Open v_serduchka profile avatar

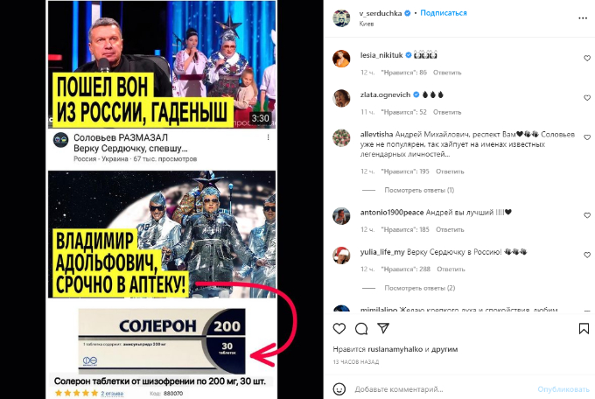(341, 17)
